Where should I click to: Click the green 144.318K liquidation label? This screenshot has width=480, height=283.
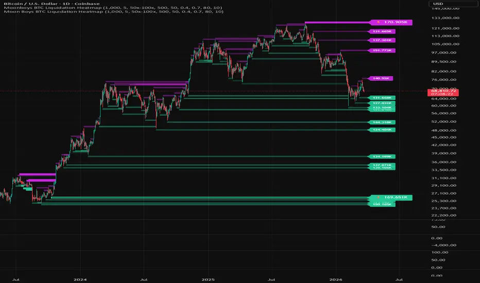(x=382, y=122)
